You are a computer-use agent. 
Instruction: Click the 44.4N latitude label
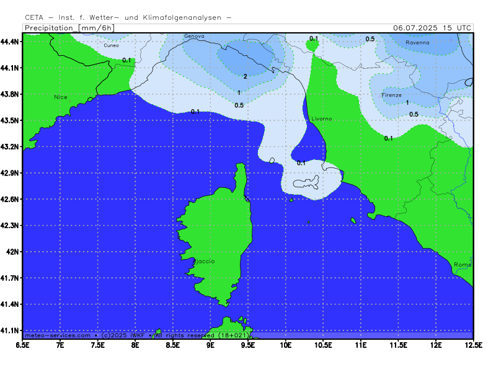point(11,42)
